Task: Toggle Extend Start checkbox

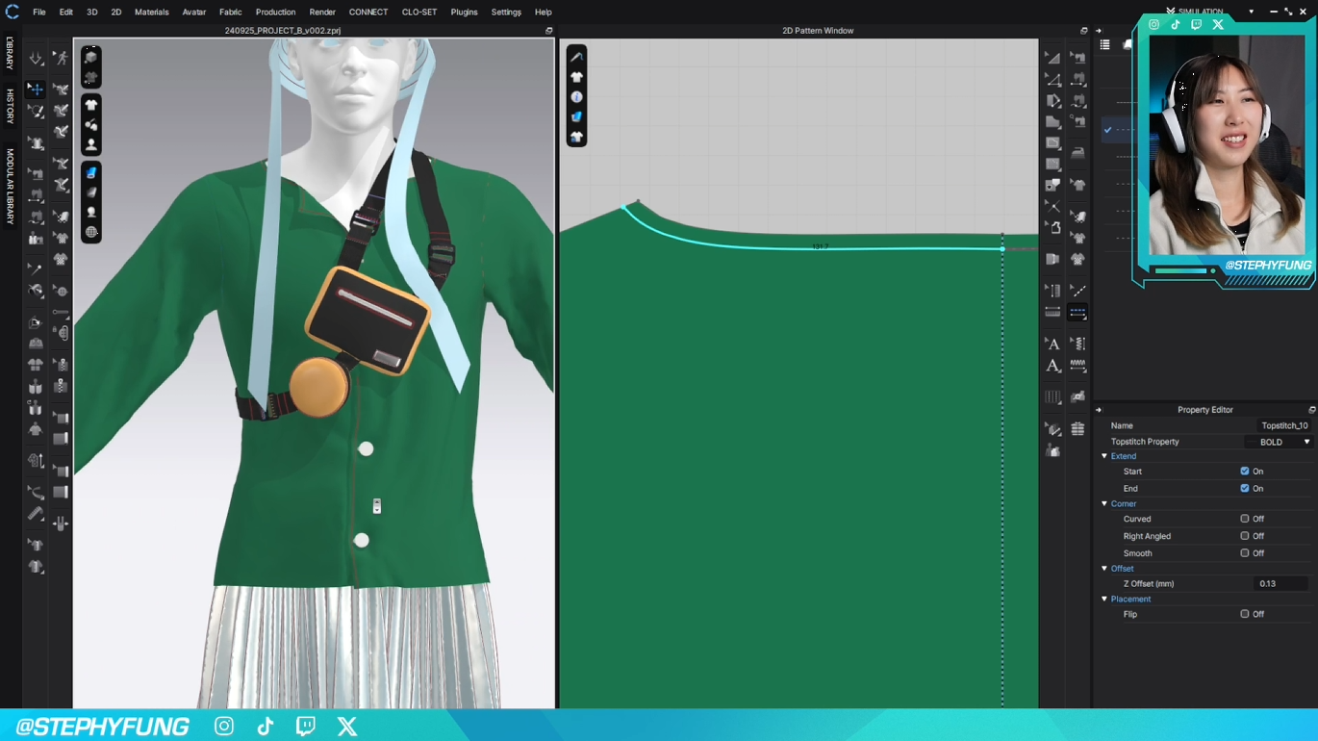Action: 1245,472
